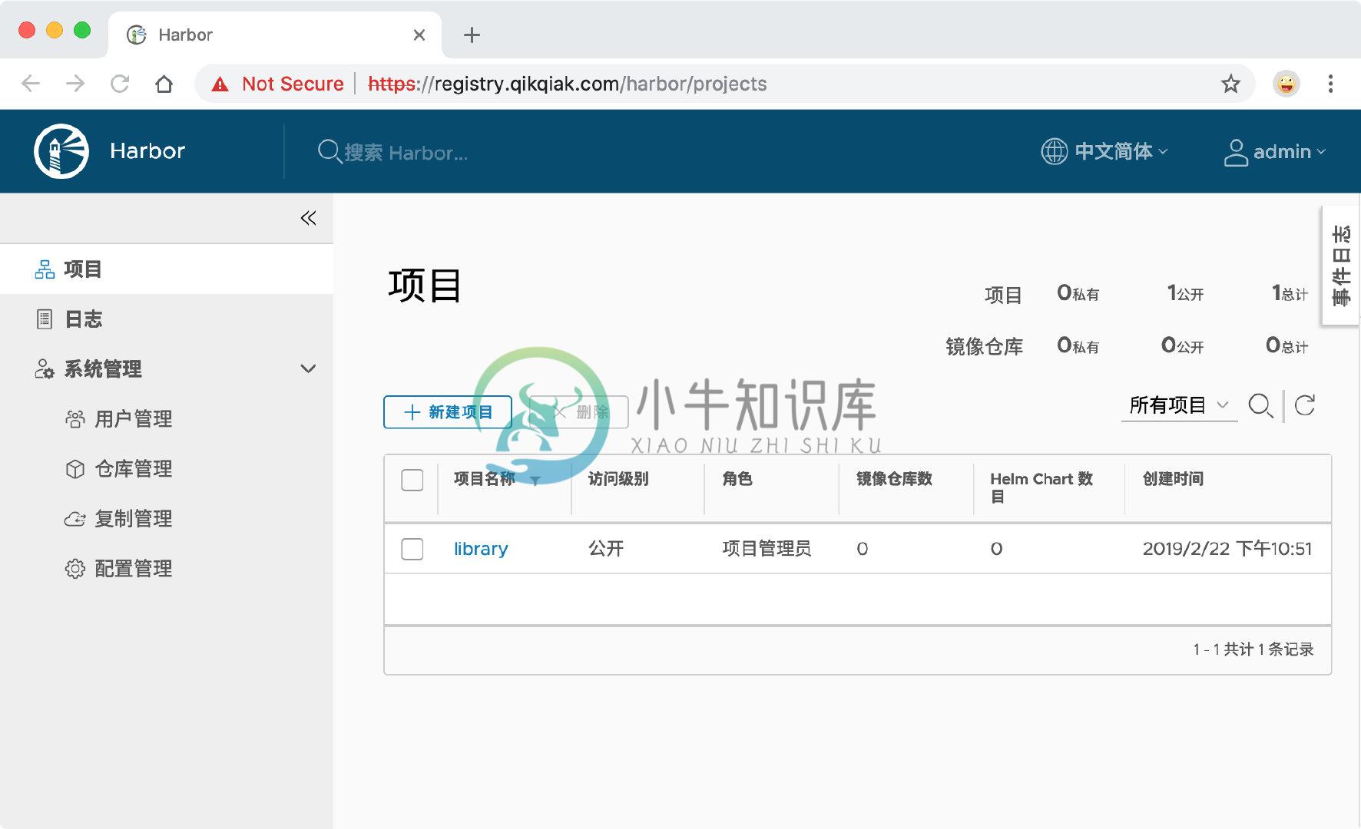
Task: Select 项目 in the sidebar
Action: [x=167, y=269]
